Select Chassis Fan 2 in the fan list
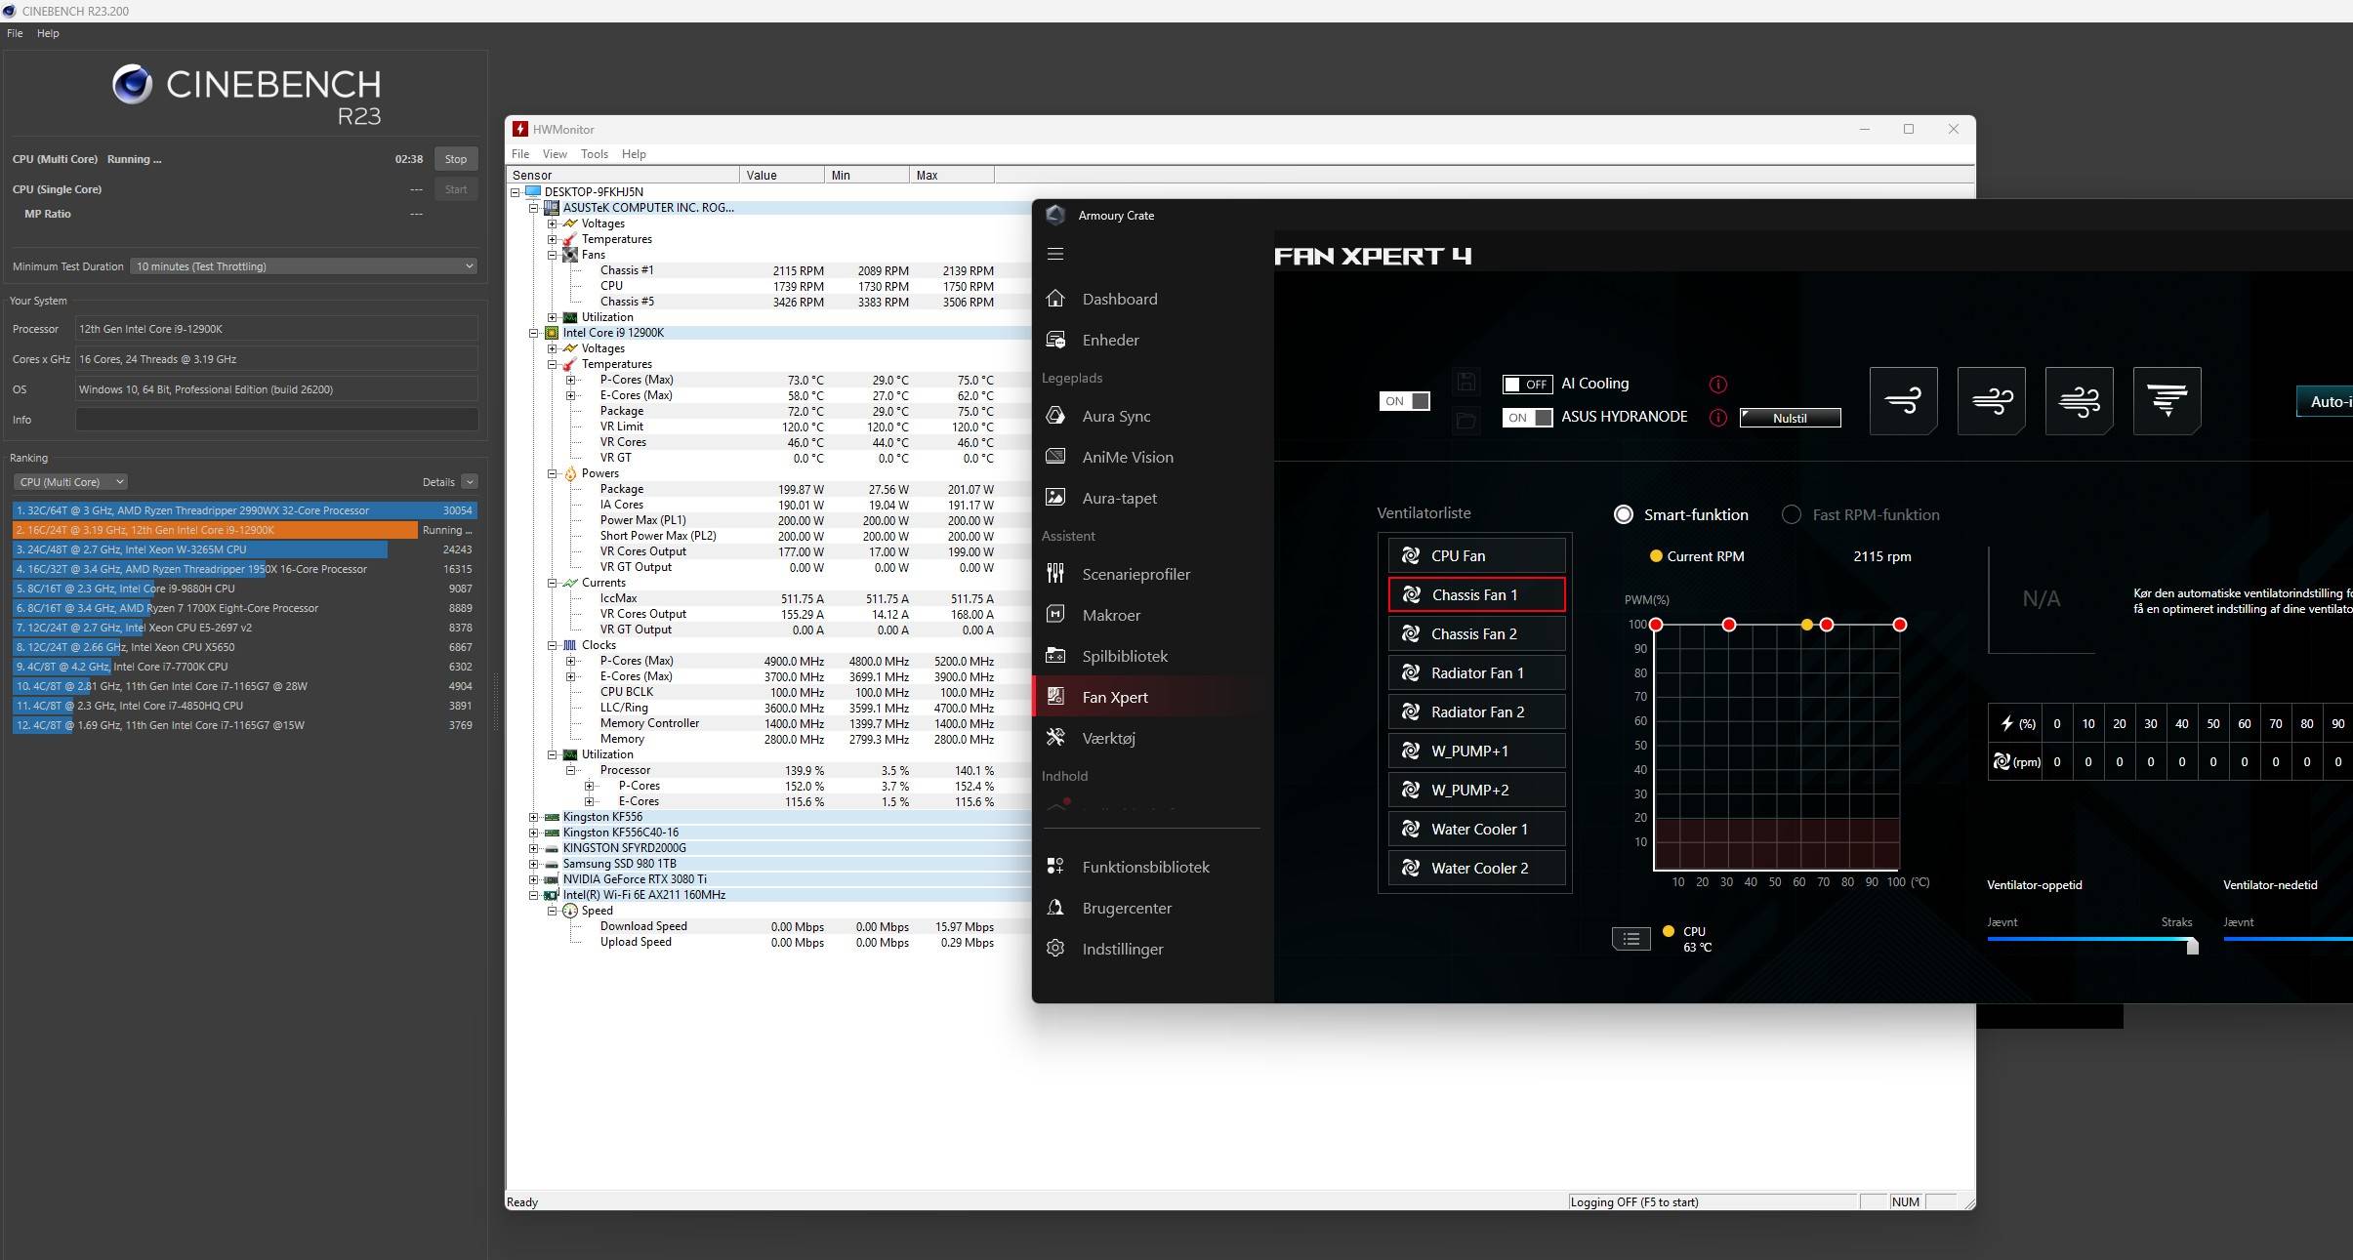The image size is (2353, 1260). (1476, 633)
